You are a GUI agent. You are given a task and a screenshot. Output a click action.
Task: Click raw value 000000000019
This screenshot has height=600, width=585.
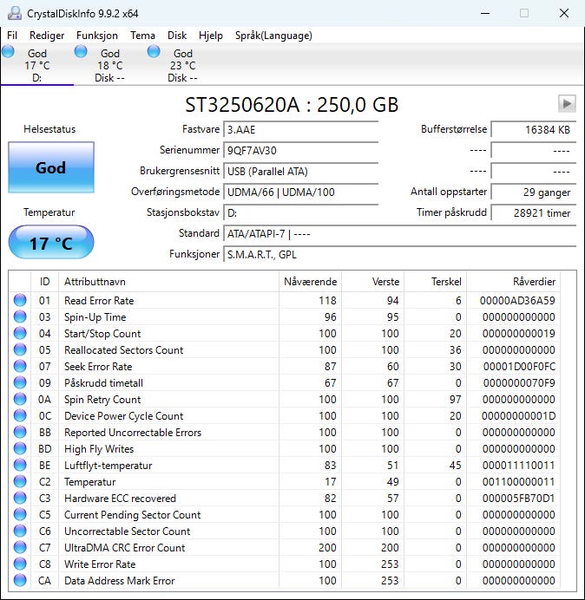click(518, 333)
